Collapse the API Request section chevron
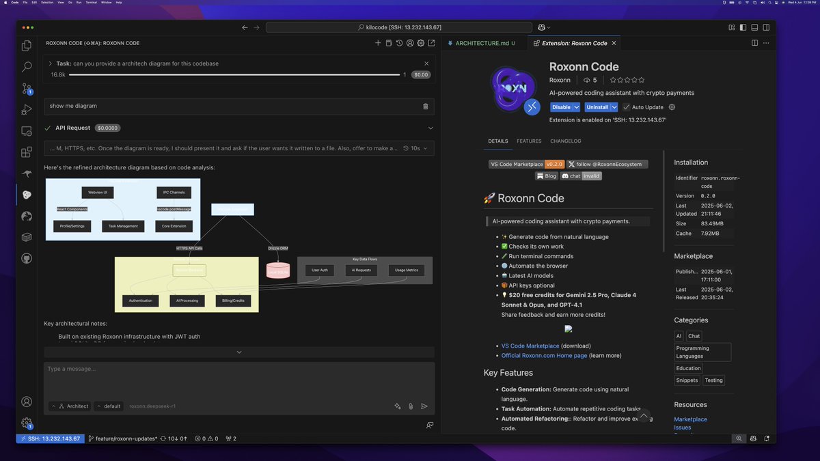820x461 pixels. [x=430, y=128]
